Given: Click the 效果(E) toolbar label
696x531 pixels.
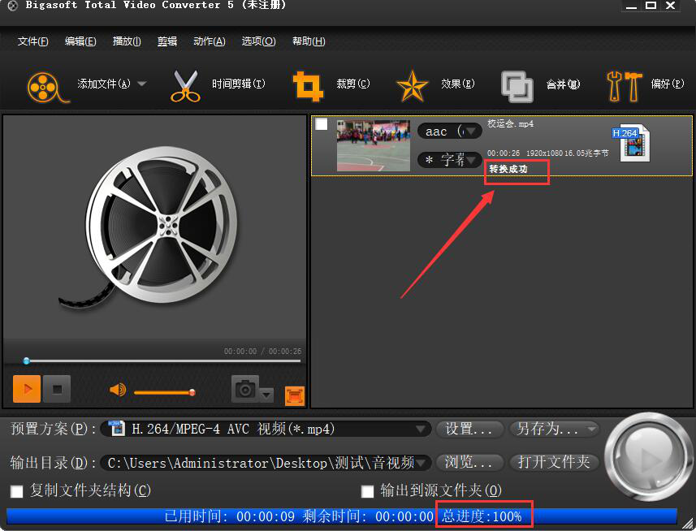Looking at the screenshot, I should tap(457, 84).
